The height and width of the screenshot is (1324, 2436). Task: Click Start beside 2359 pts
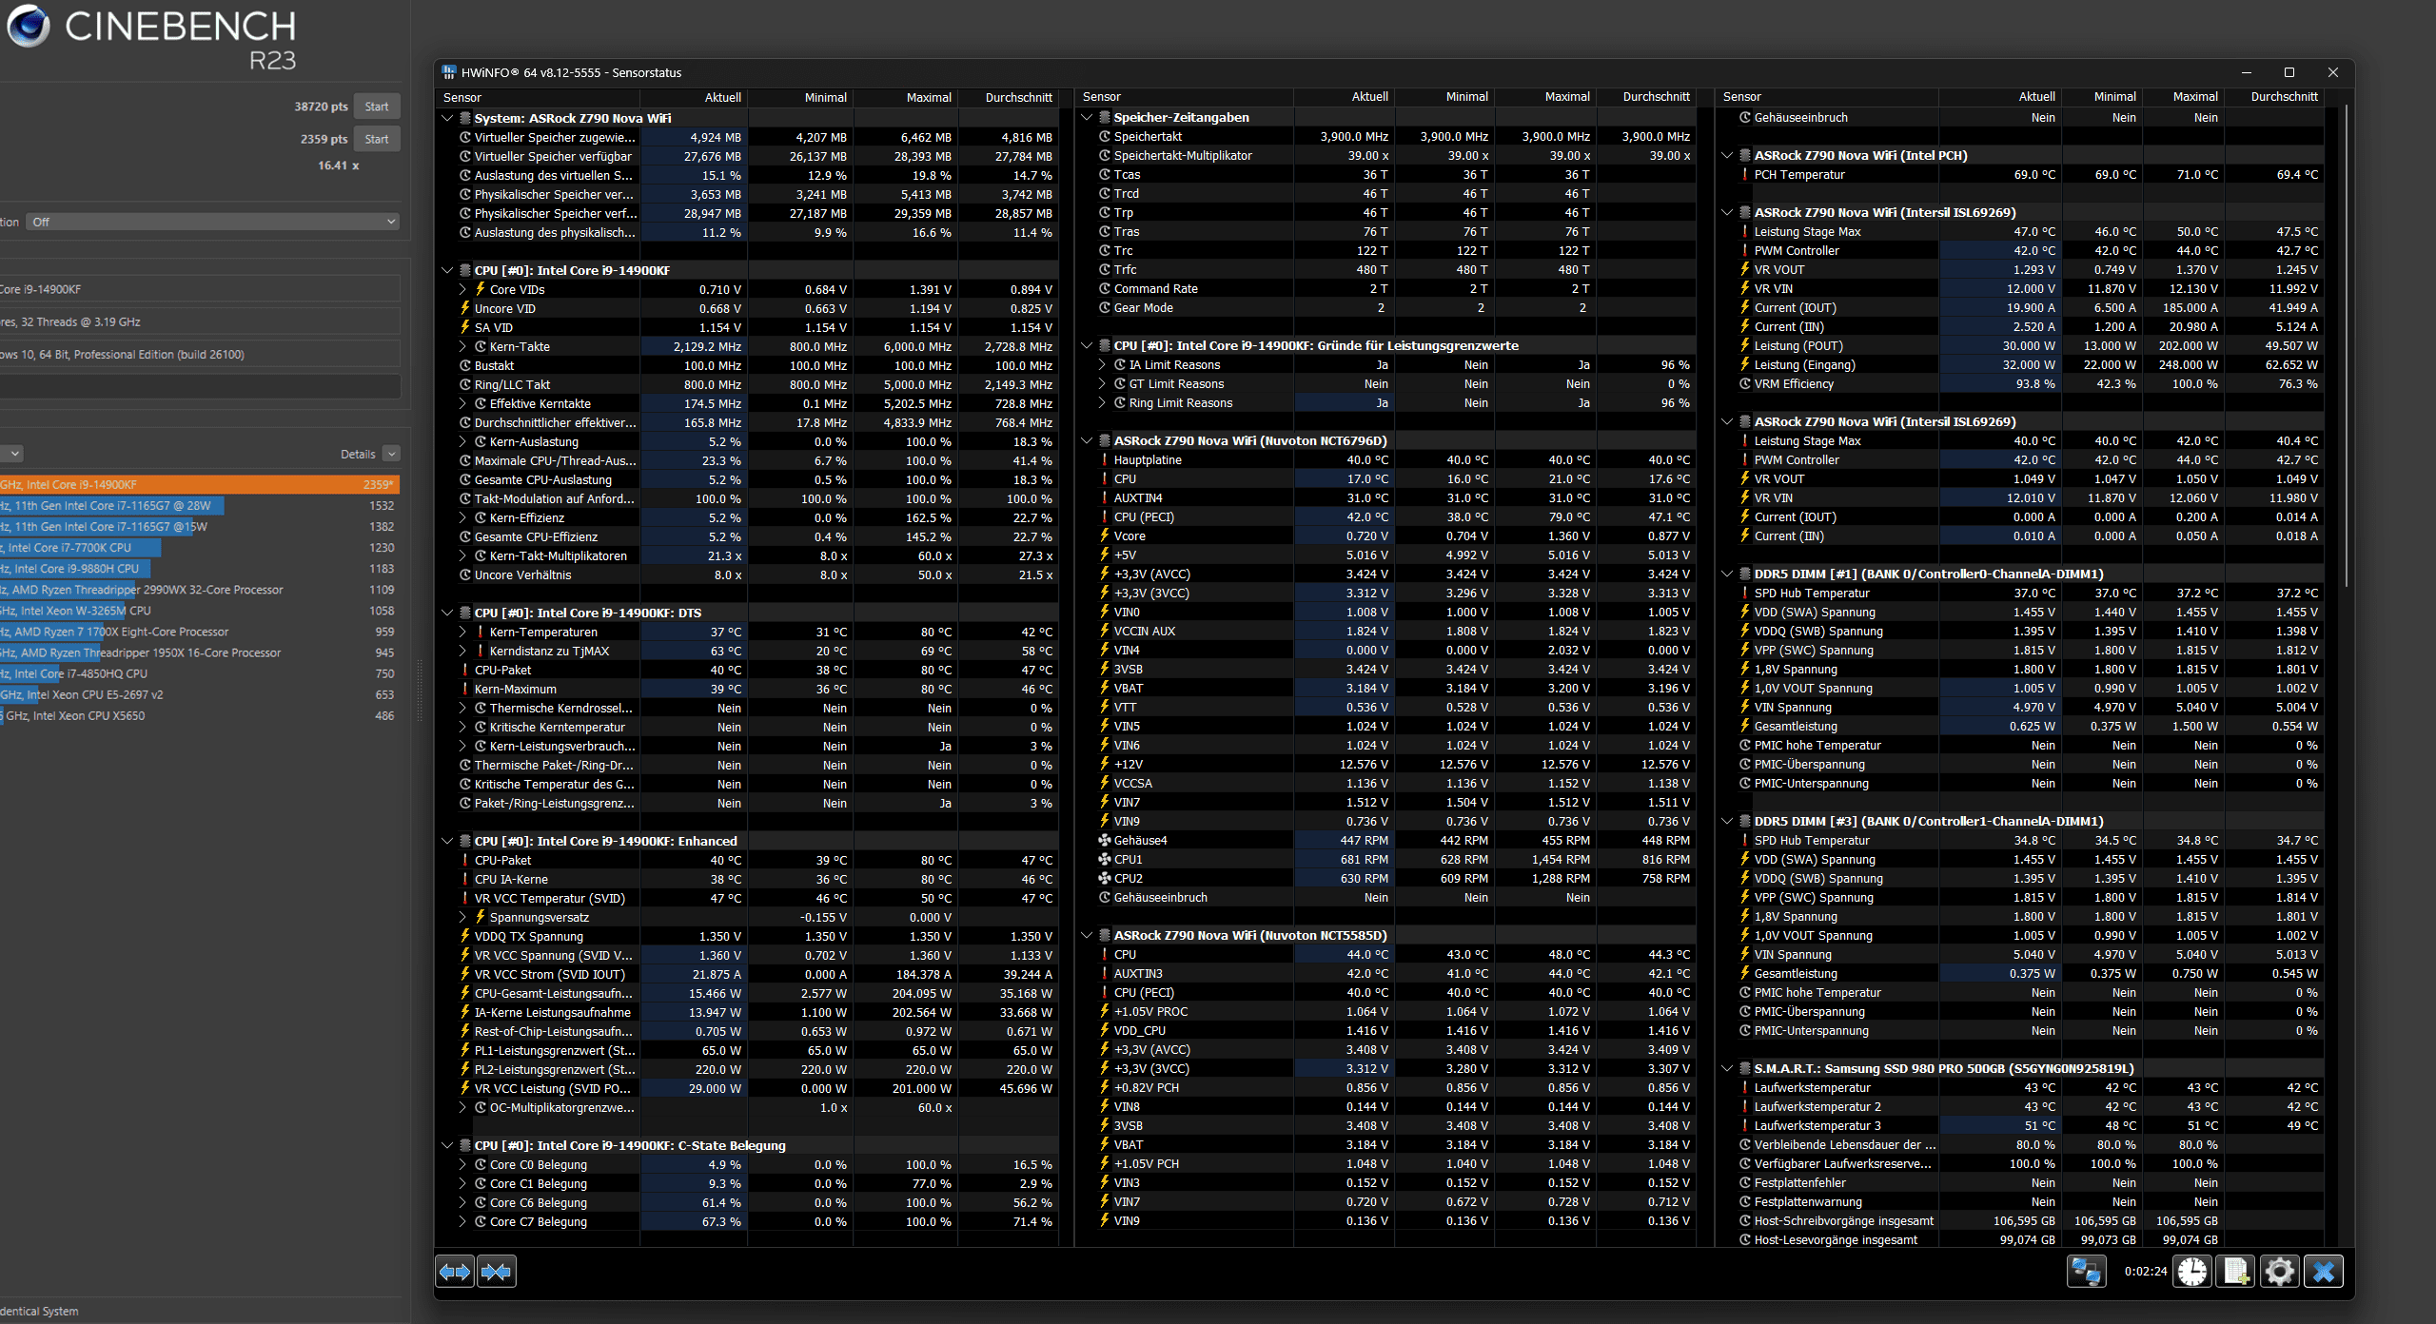tap(377, 139)
